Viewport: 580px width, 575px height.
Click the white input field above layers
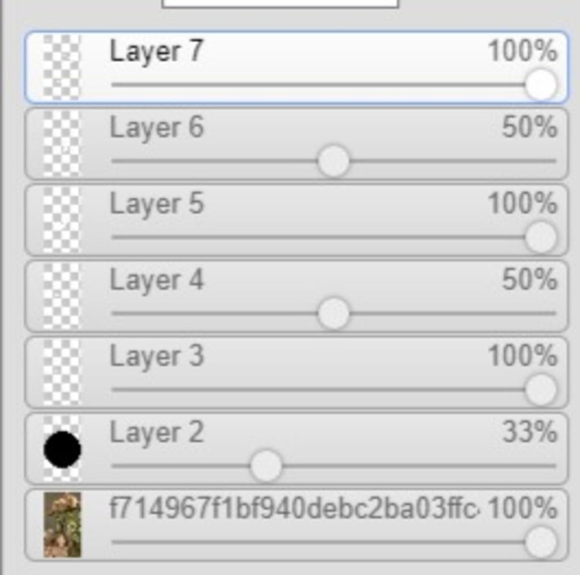coord(280,3)
